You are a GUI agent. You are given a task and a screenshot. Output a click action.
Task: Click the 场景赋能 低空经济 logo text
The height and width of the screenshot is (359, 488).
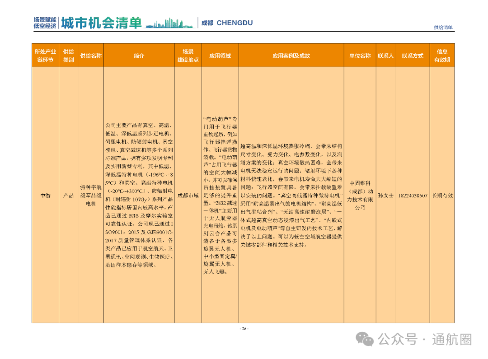coord(45,23)
